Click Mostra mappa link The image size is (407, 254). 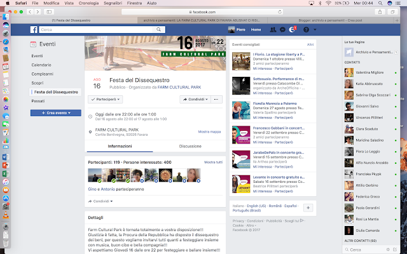click(209, 131)
